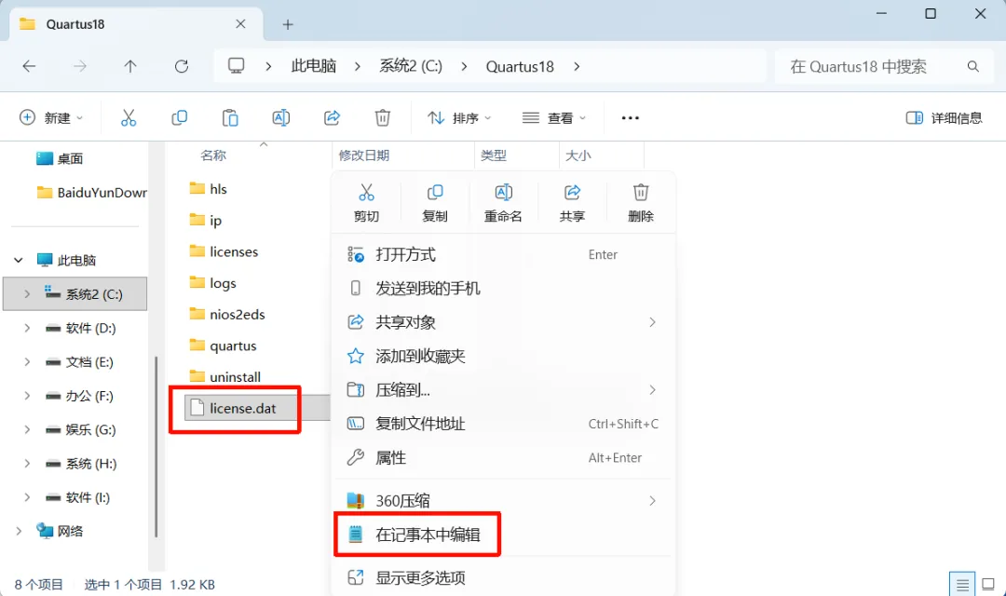Select 属性 menu entry
This screenshot has height=596, width=1006.
click(x=504, y=458)
